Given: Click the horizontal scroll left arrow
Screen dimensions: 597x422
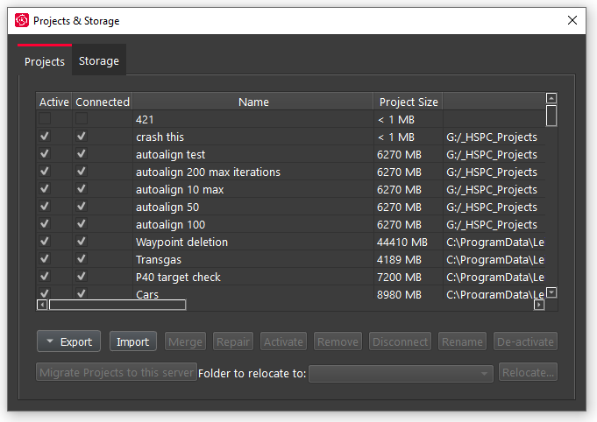Looking at the screenshot, I should point(42,305).
